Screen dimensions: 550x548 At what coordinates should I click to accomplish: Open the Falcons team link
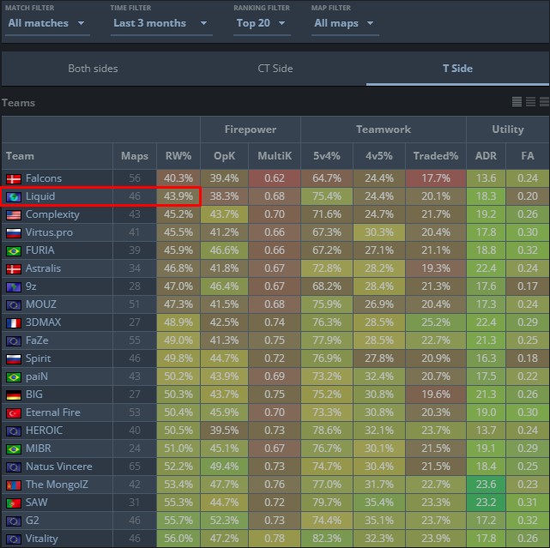[x=44, y=178]
